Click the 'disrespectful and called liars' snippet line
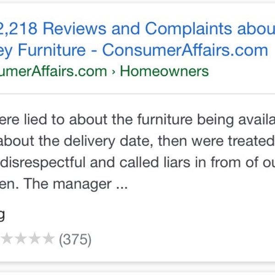275x275 pixels. tap(137, 163)
